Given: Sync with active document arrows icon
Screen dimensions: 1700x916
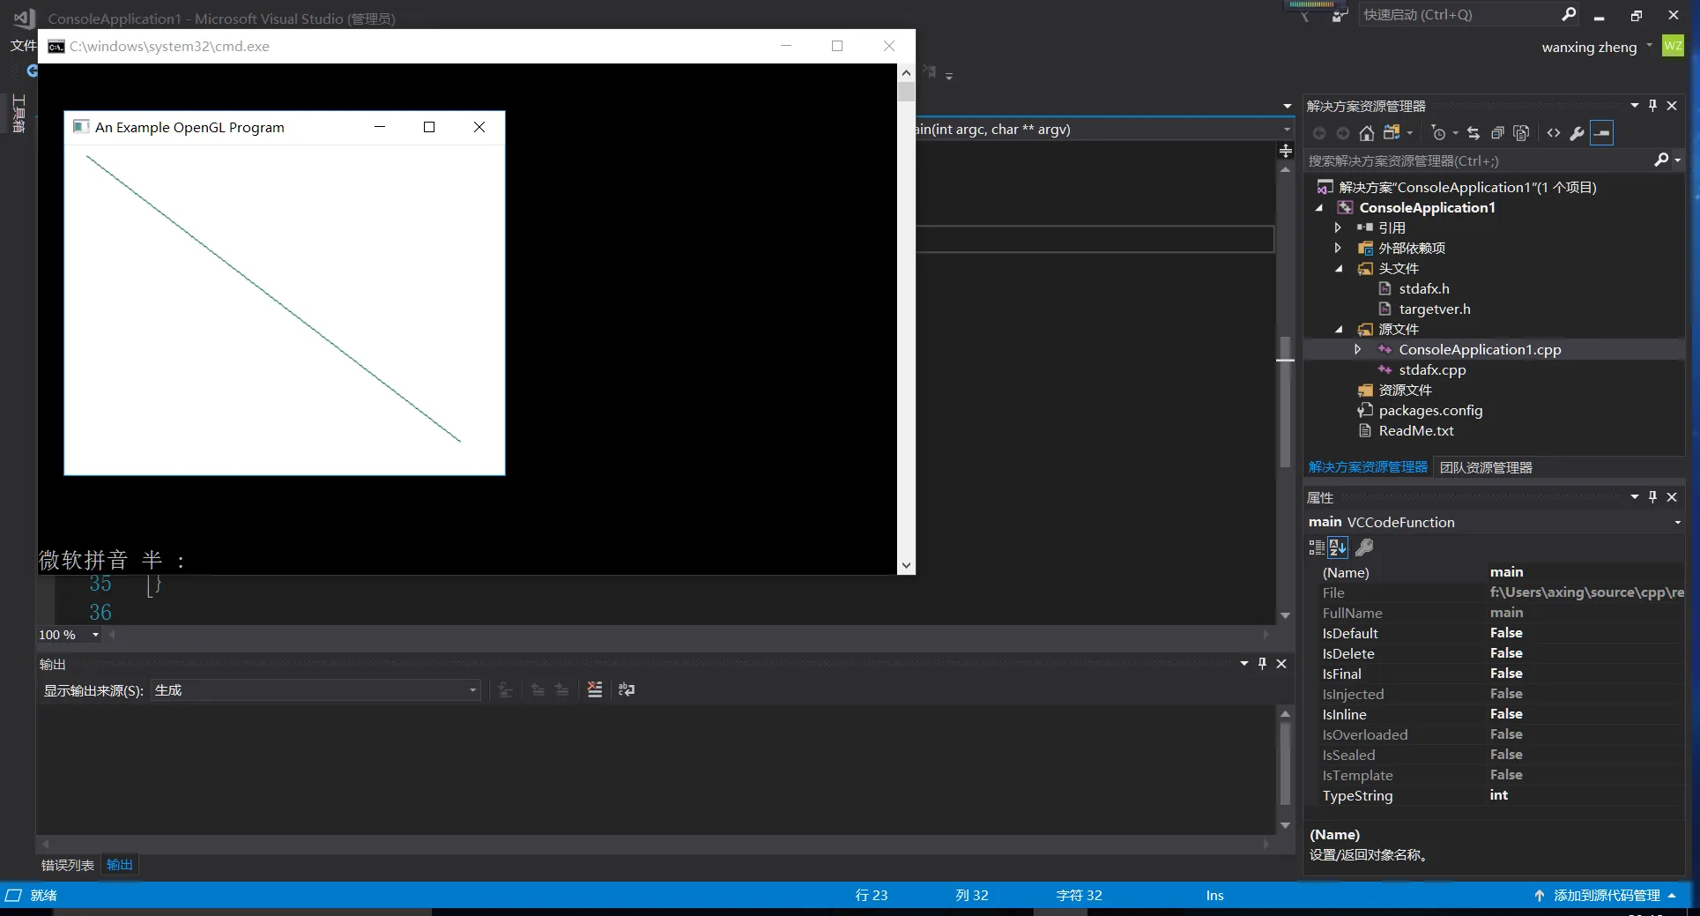Looking at the screenshot, I should coord(1474,133).
